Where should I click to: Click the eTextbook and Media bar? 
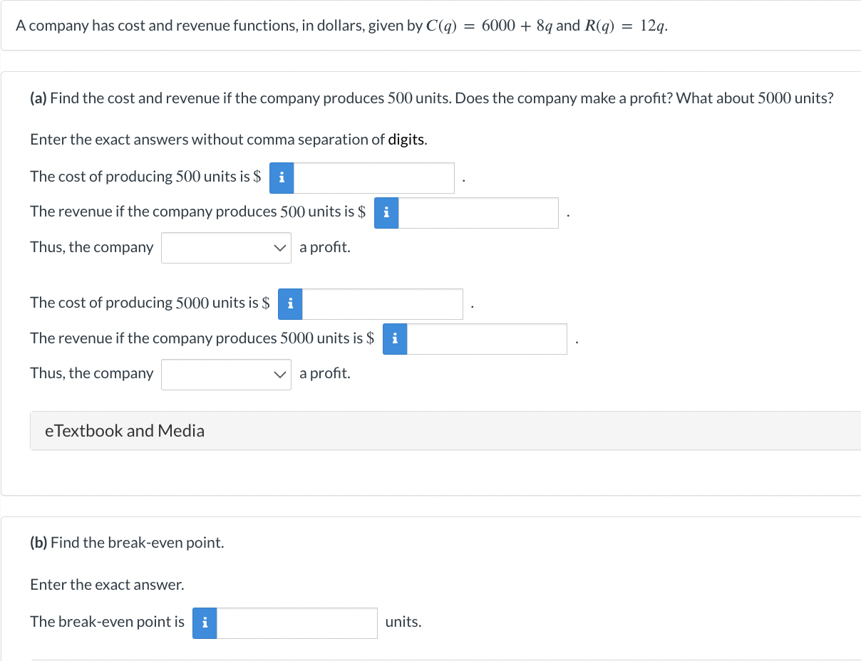pyautogui.click(x=124, y=430)
